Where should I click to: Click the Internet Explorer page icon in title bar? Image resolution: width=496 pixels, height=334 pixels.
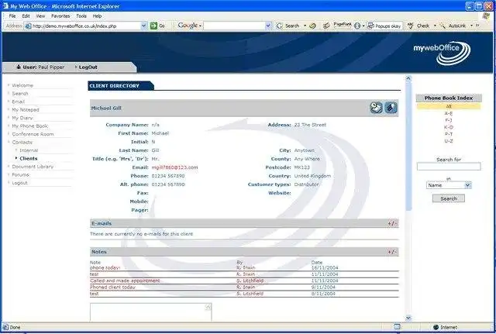(x=5, y=6)
